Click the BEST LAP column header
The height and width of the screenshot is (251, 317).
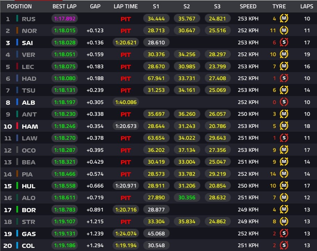(x=65, y=7)
